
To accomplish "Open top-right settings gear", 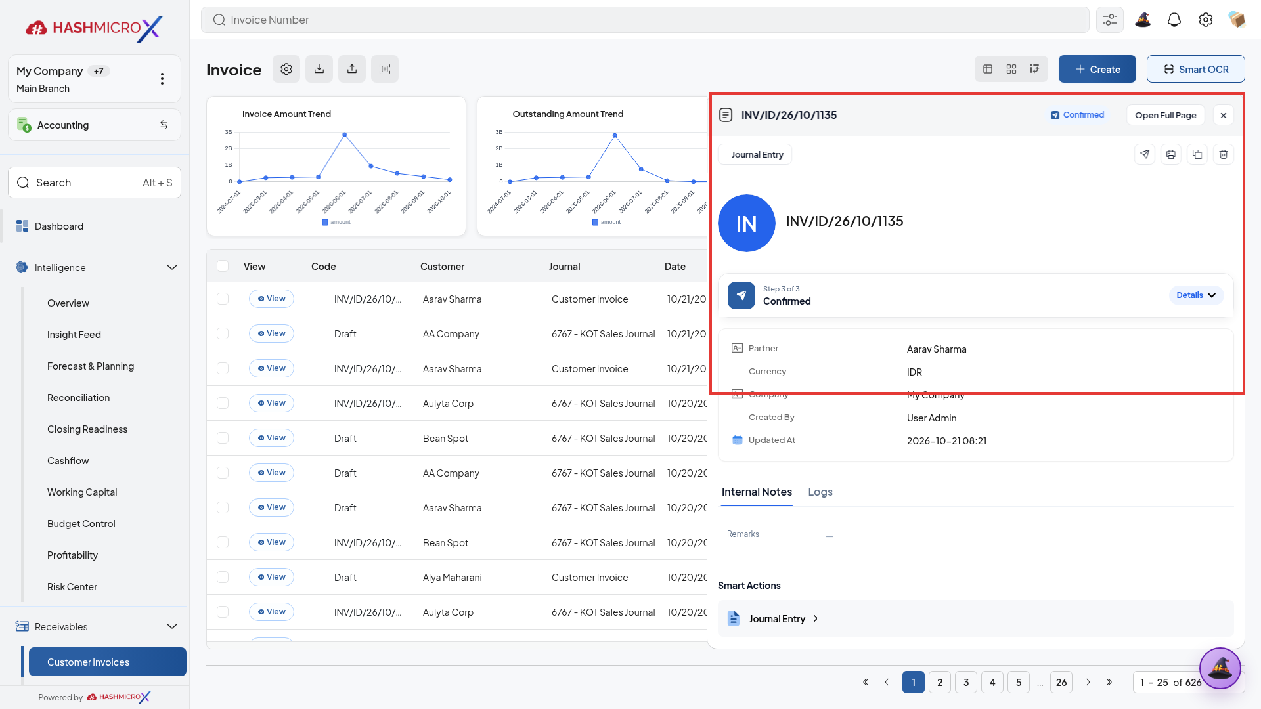I will tap(1206, 20).
